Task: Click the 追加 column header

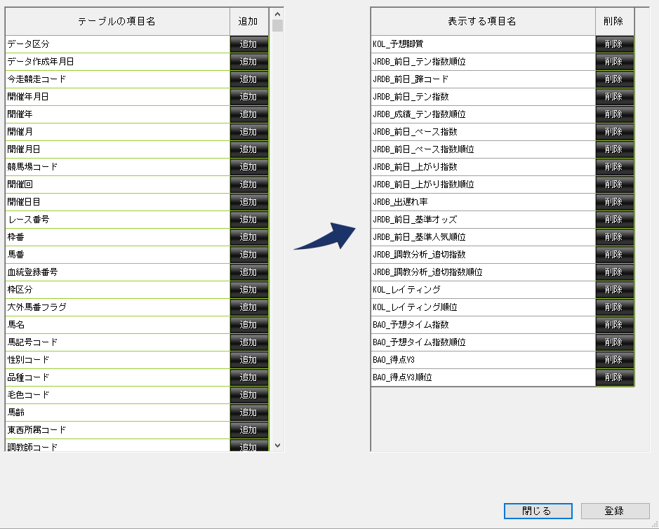Action: coord(249,22)
